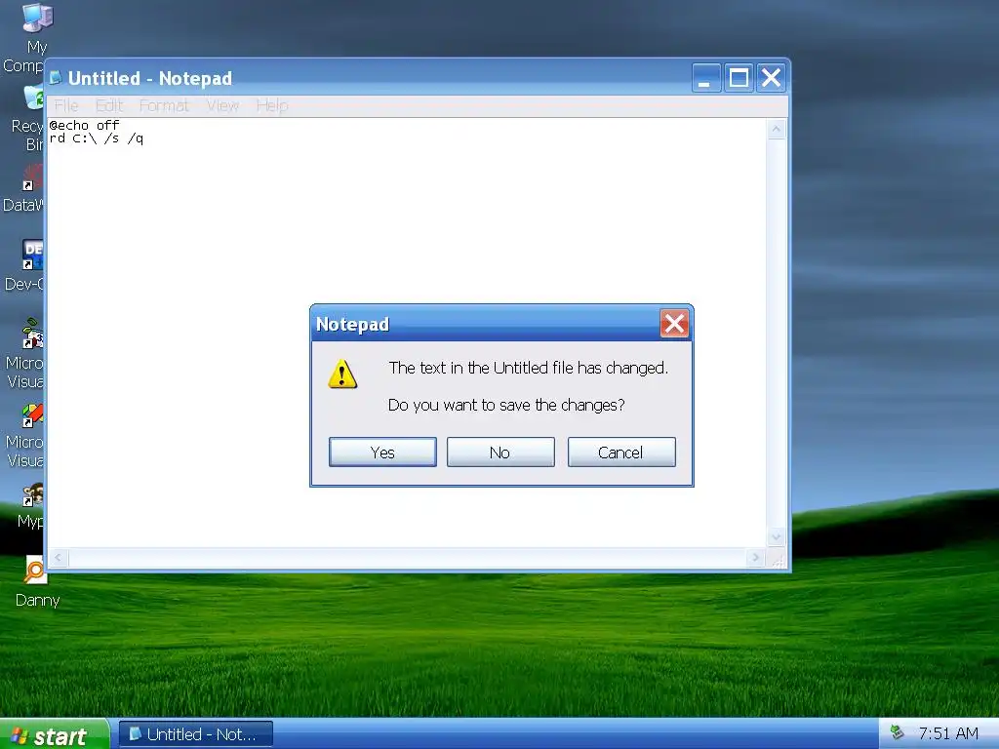This screenshot has width=999, height=749.
Task: Click the Untitled - Notepad taskbar button
Action: pyautogui.click(x=196, y=734)
